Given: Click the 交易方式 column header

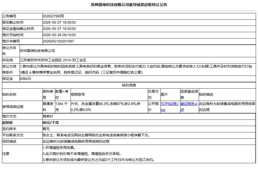Looking at the screenshot, I should click(153, 94).
